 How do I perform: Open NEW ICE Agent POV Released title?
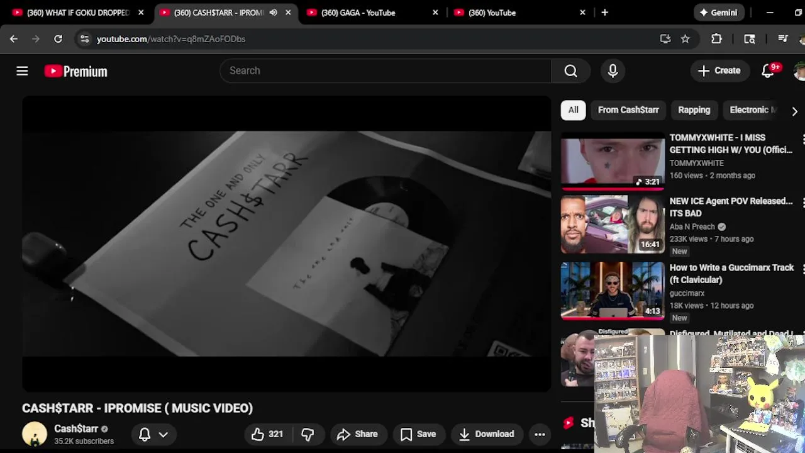(x=731, y=207)
